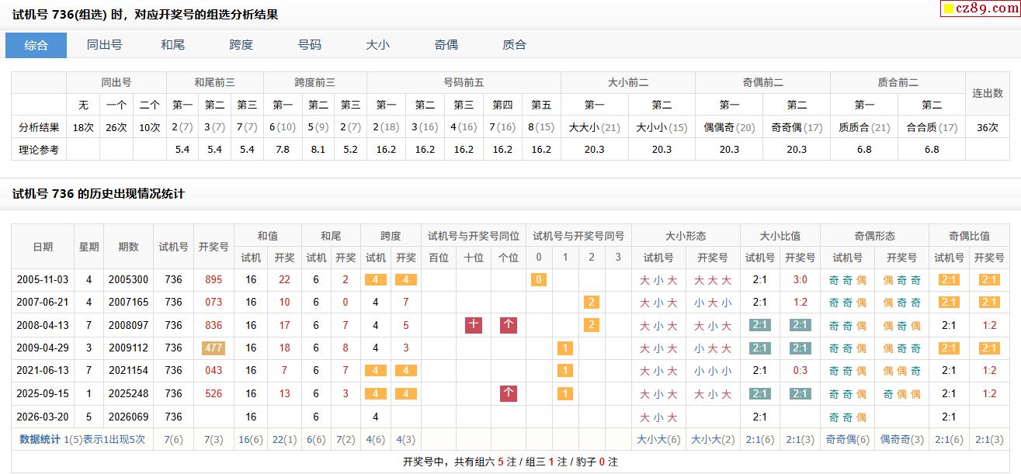
Task: Click the orange 1 badge in 2009-04-29 row
Action: click(x=565, y=348)
